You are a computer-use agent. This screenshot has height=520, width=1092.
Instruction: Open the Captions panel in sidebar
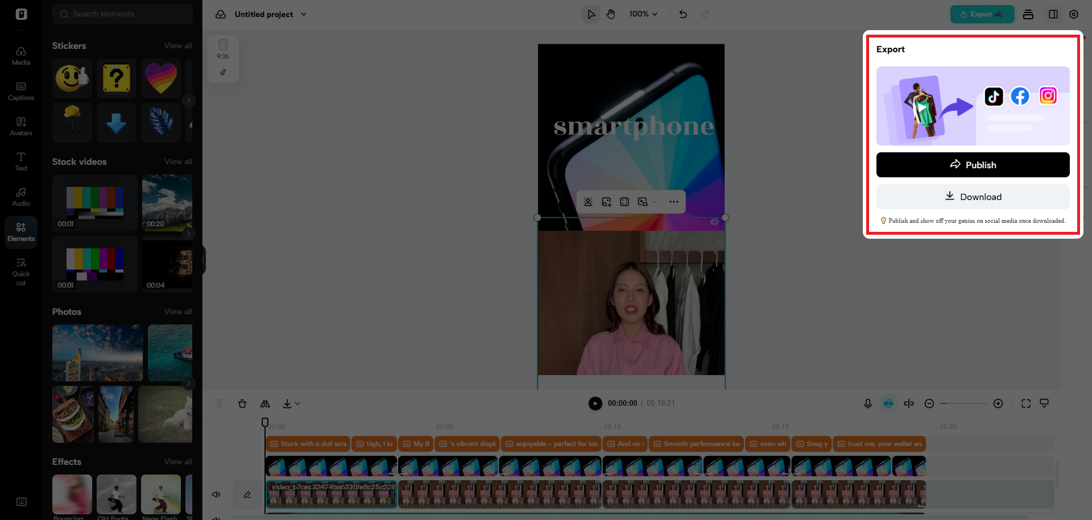[21, 91]
